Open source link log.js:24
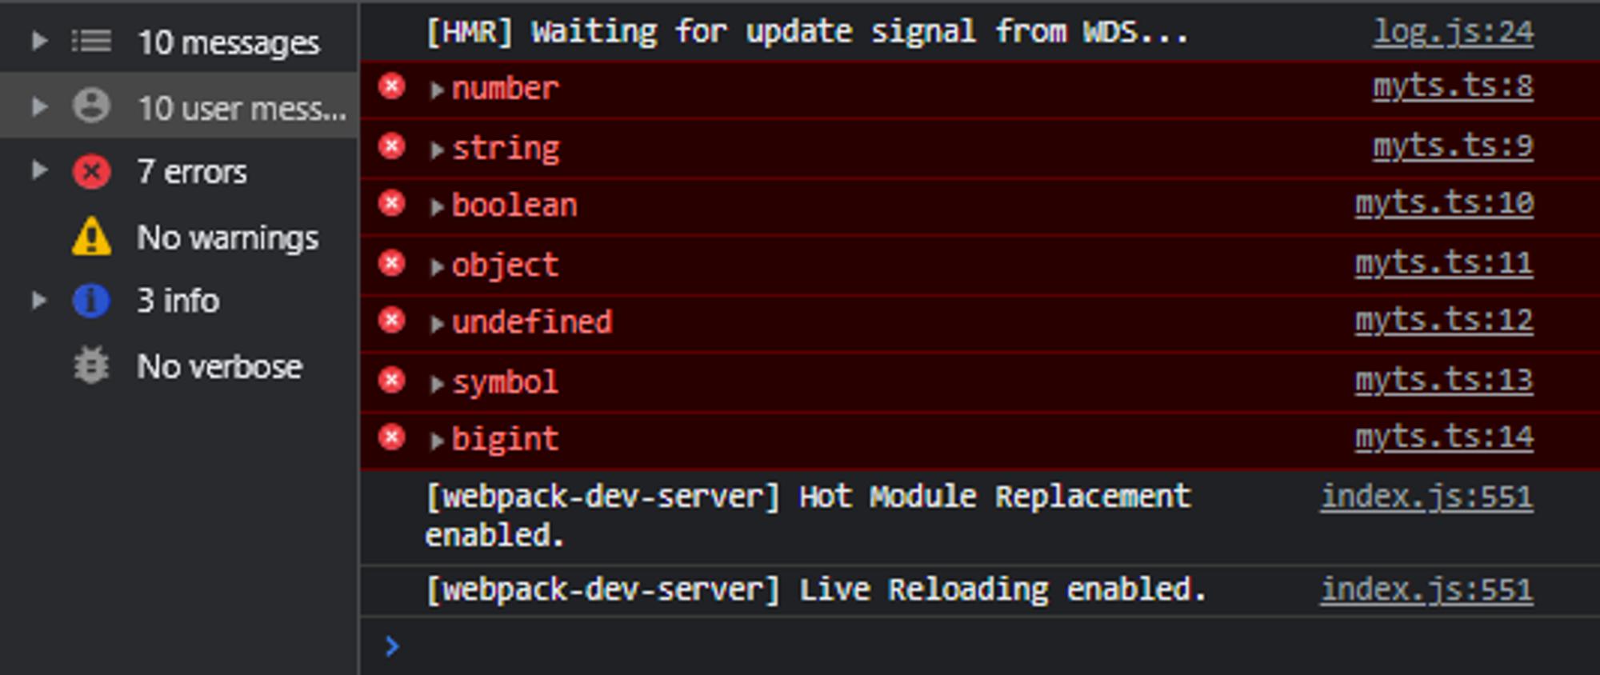The width and height of the screenshot is (1600, 675). (x=1453, y=32)
